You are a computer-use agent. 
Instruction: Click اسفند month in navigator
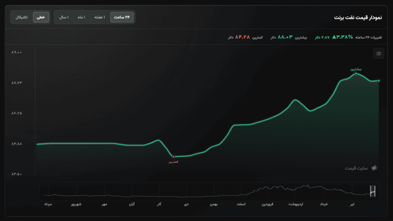point(241,204)
